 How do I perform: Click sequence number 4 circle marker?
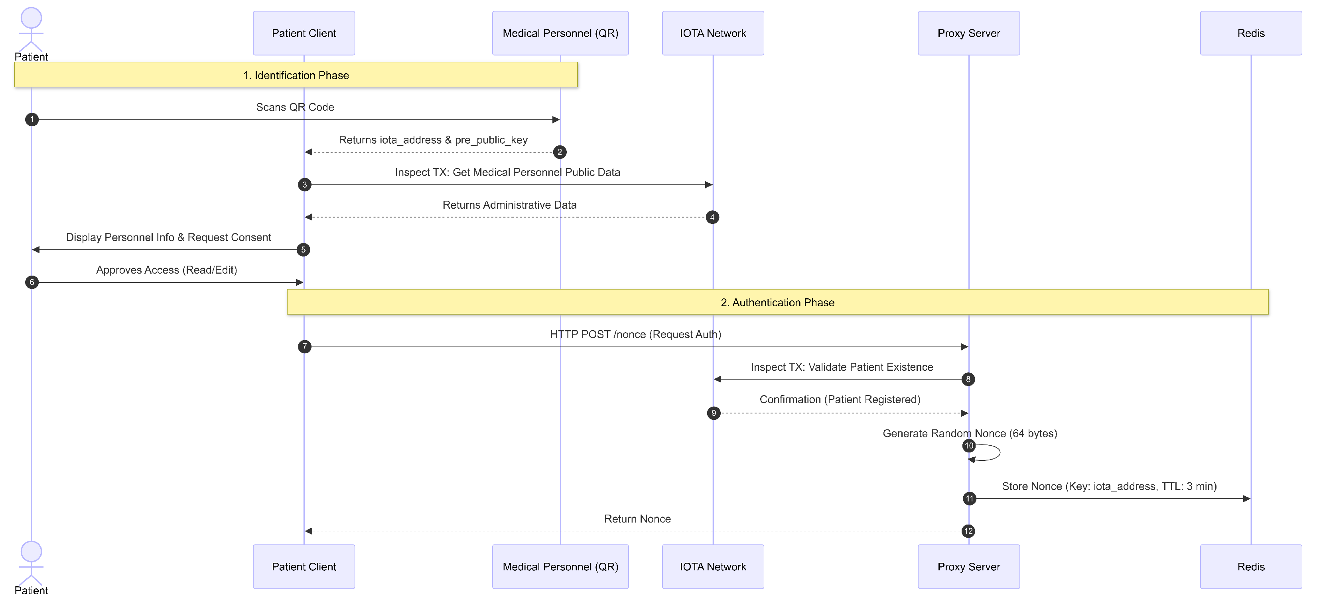[x=712, y=217]
